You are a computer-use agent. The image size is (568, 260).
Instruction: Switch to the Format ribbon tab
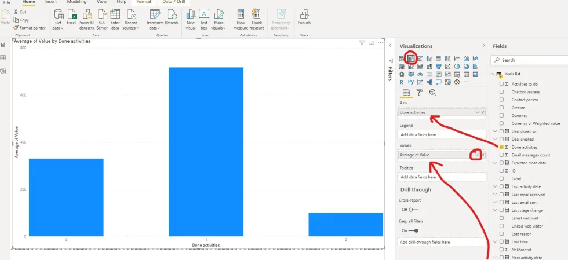144,2
